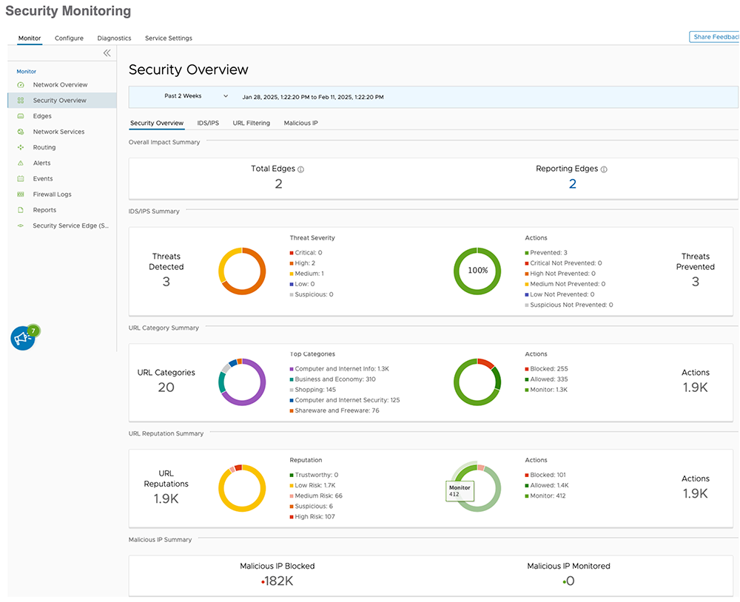Click the Edges icon in sidebar
The image size is (740, 602).
21,116
